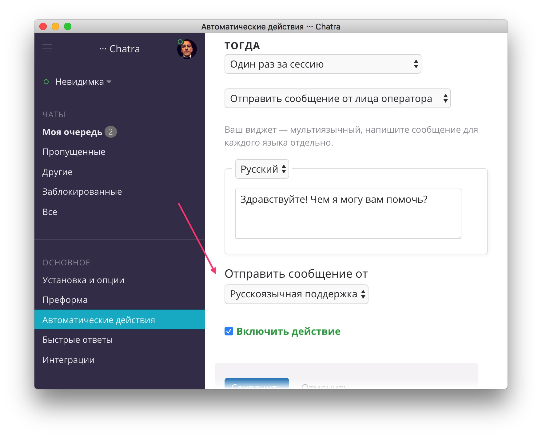Expand the Отправить сообщение от лица оператора dropdown
This screenshot has height=438, width=542.
[x=337, y=99]
